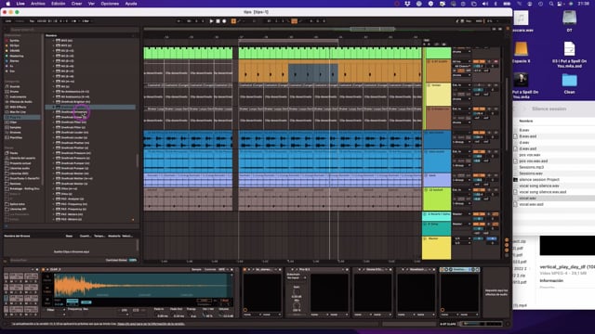Open the Efectos de Audio category
The image size is (595, 334).
tap(20, 102)
